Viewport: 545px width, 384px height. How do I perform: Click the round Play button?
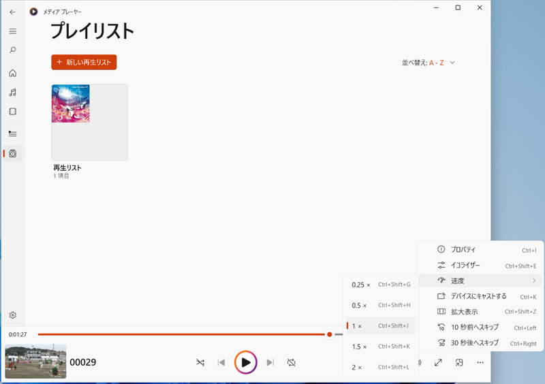click(246, 362)
